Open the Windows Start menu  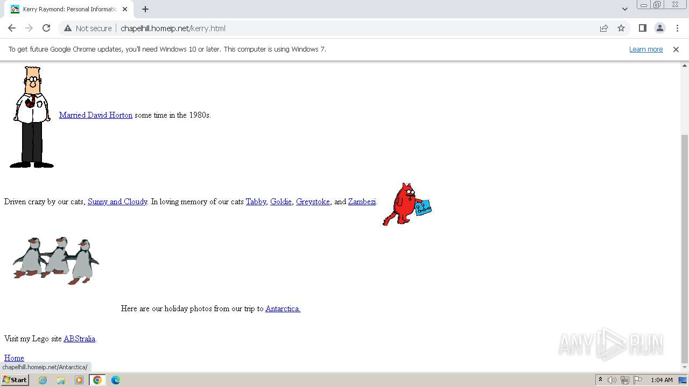point(15,379)
